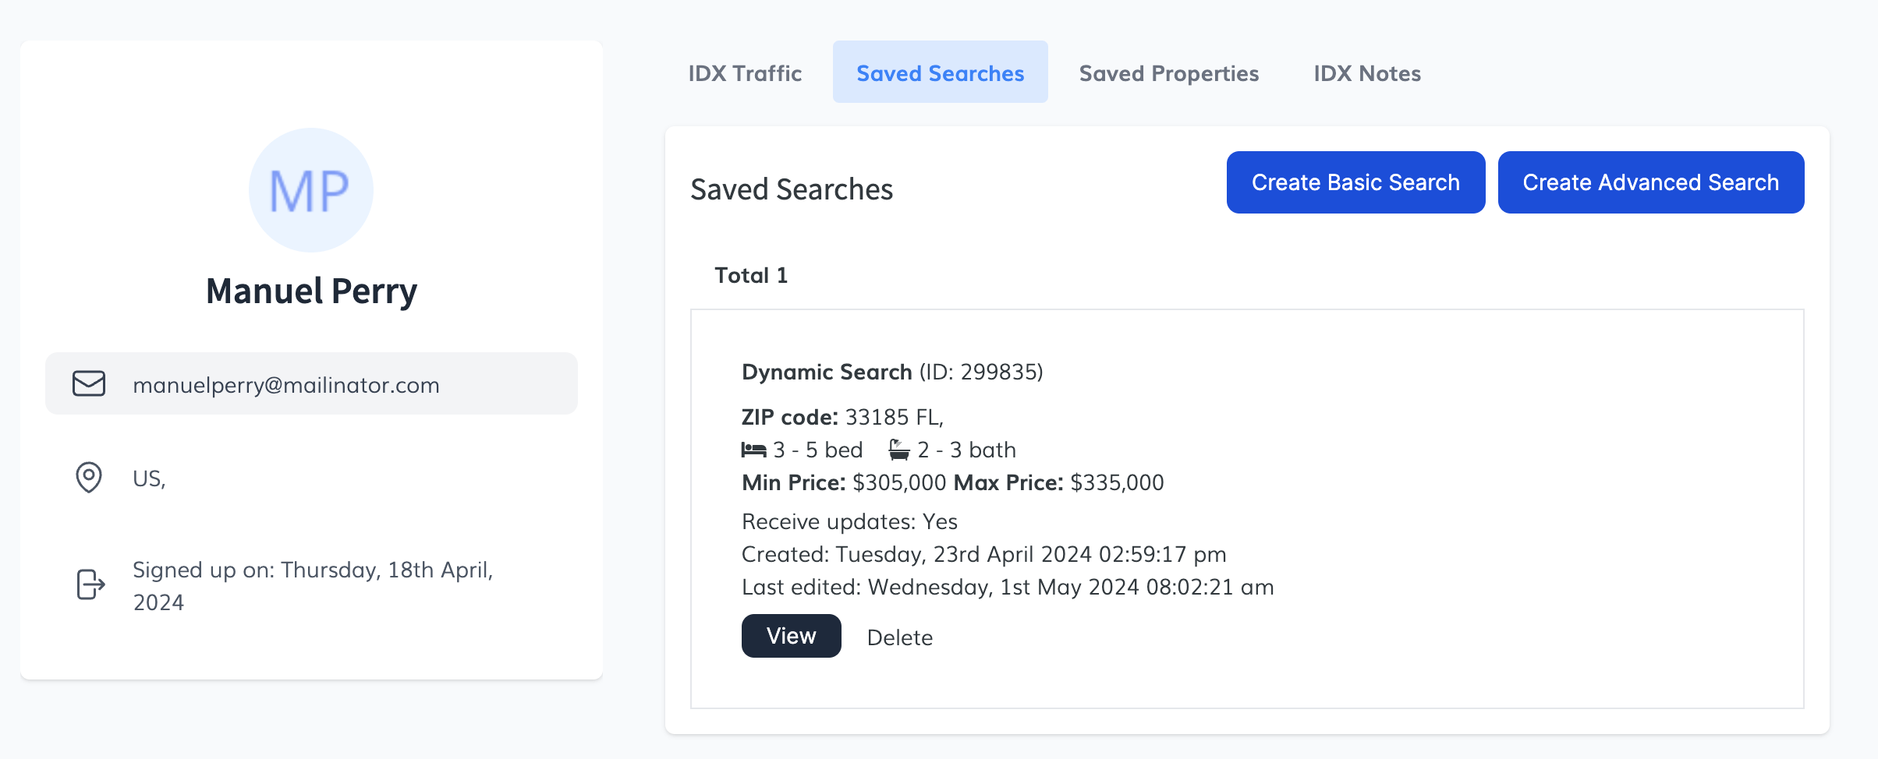Click the Dynamic Search ID 299835 title
This screenshot has width=1878, height=759.
[891, 372]
